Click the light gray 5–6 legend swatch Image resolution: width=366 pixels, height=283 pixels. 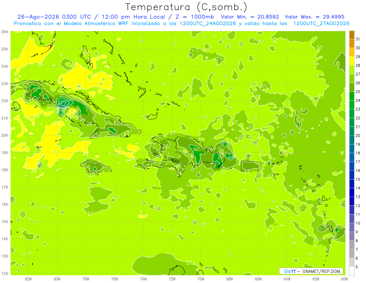(352, 263)
